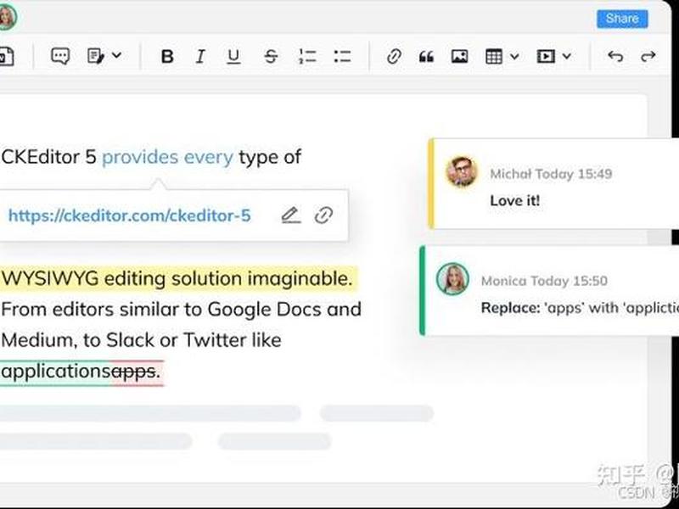Select the 'Love it!' comment text
Screen dimensions: 679x509
pos(515,201)
